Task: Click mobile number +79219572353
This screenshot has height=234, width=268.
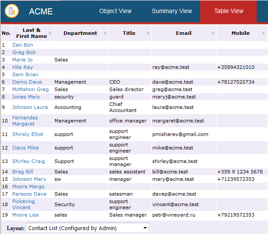Action: (236, 215)
